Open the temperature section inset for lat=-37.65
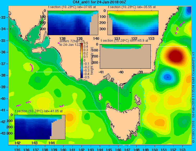This screenshot has width=196, height=151. tap(73, 23)
